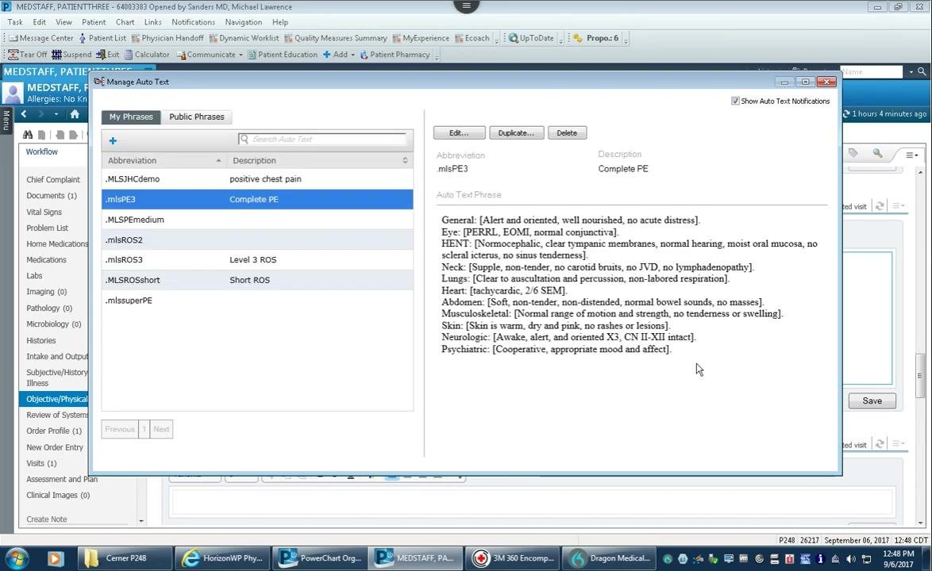This screenshot has height=571, width=932.
Task: Click Previous pagination button
Action: [x=120, y=429]
